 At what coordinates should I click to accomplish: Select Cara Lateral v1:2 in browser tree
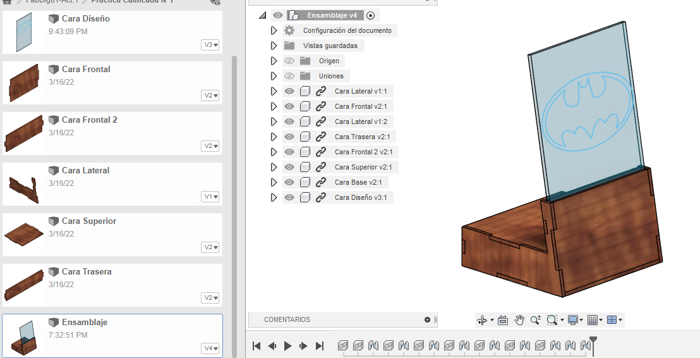[361, 121]
